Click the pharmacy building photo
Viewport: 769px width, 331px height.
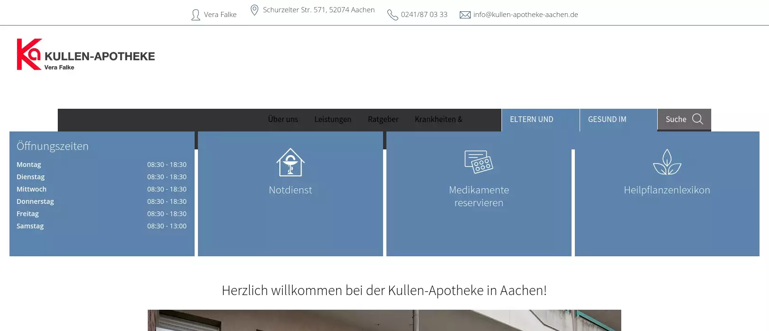click(x=384, y=321)
